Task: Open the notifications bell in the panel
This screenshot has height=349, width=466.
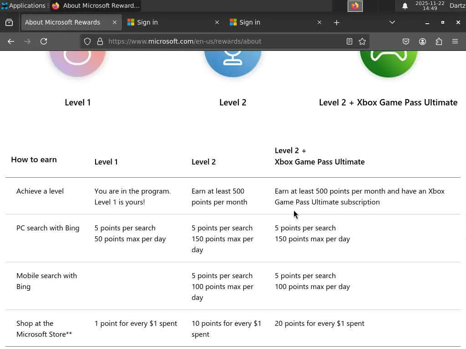Action: tap(405, 6)
